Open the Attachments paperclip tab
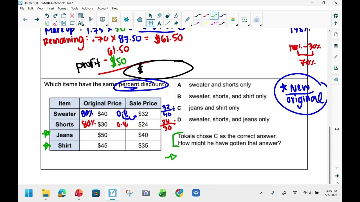The width and height of the screenshot is (360, 202). point(336,57)
